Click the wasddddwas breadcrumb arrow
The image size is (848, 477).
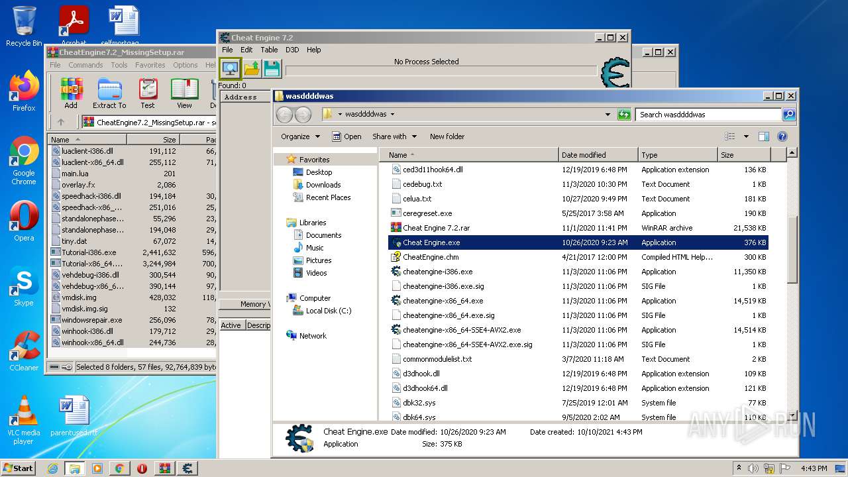click(392, 115)
